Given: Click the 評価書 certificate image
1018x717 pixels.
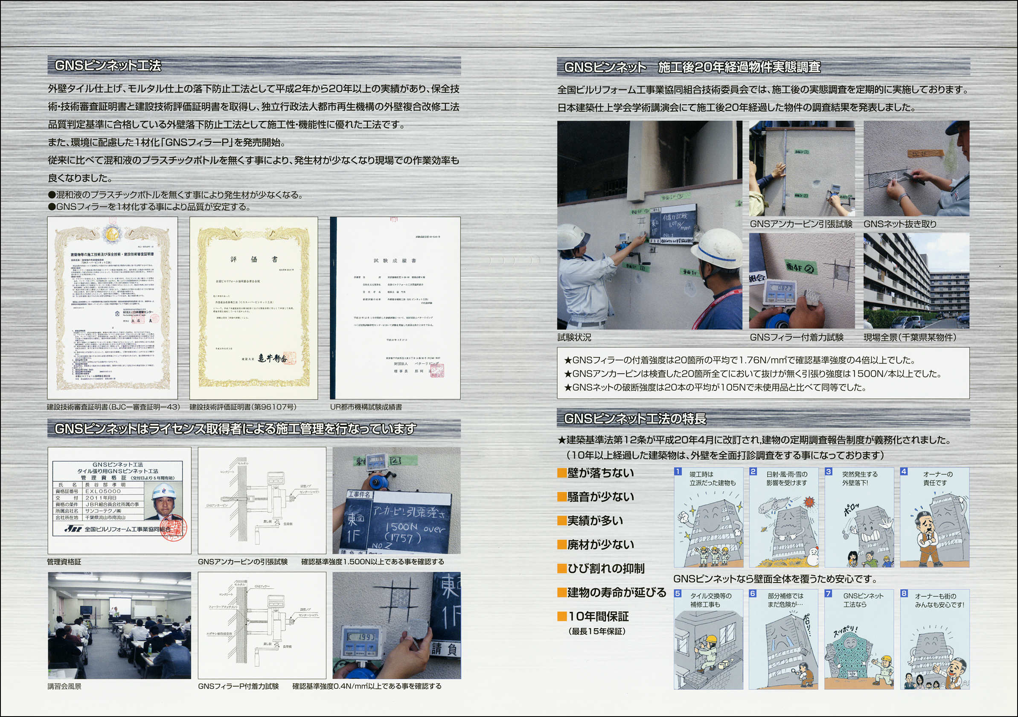Looking at the screenshot, I should (253, 308).
